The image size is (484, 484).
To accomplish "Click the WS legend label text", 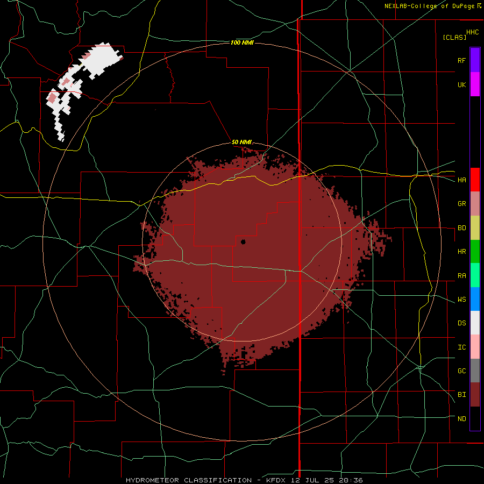I will pyautogui.click(x=461, y=300).
